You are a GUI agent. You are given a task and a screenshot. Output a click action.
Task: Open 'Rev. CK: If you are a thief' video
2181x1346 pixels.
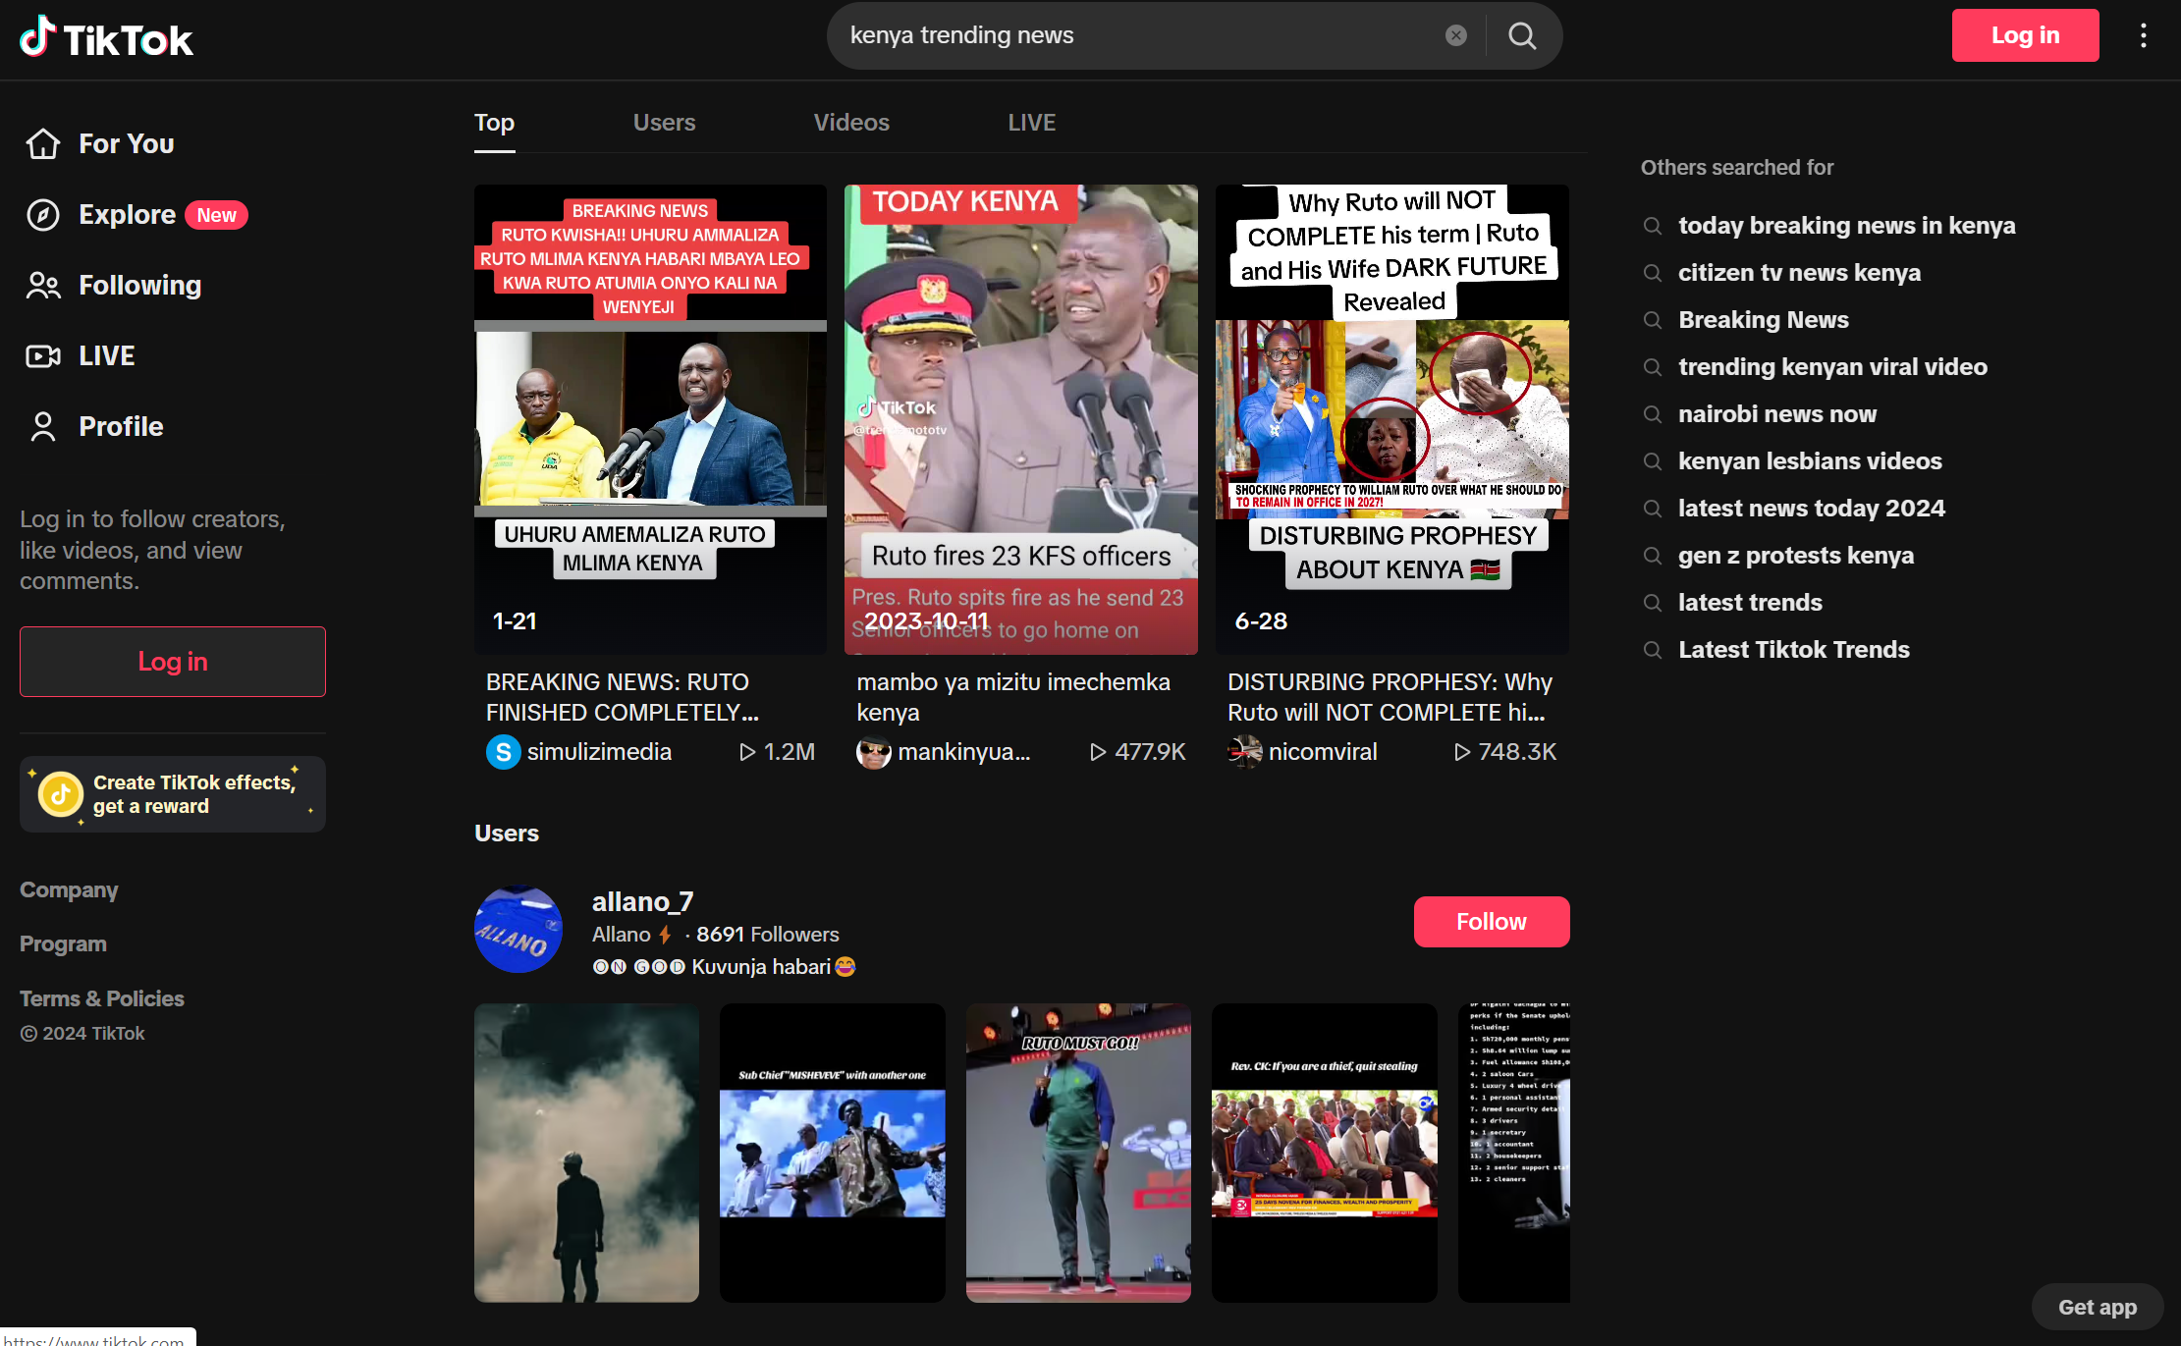(1324, 1153)
